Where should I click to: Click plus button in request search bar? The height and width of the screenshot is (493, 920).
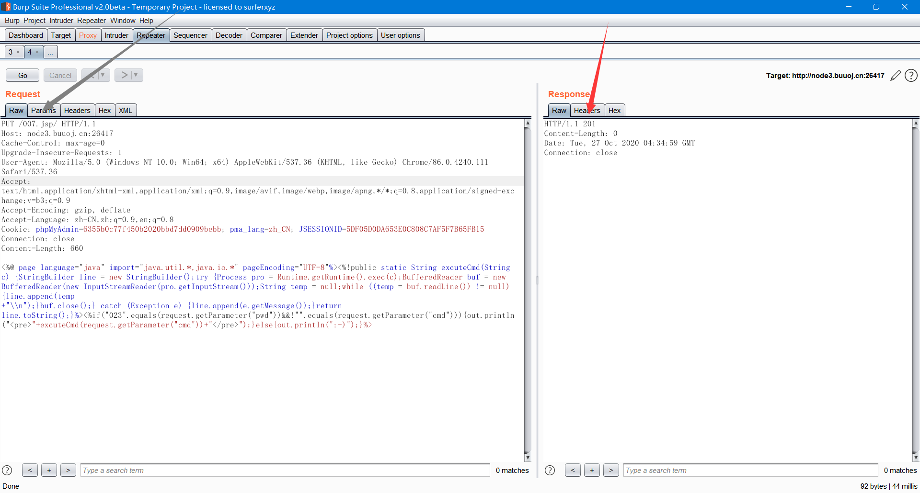[49, 470]
